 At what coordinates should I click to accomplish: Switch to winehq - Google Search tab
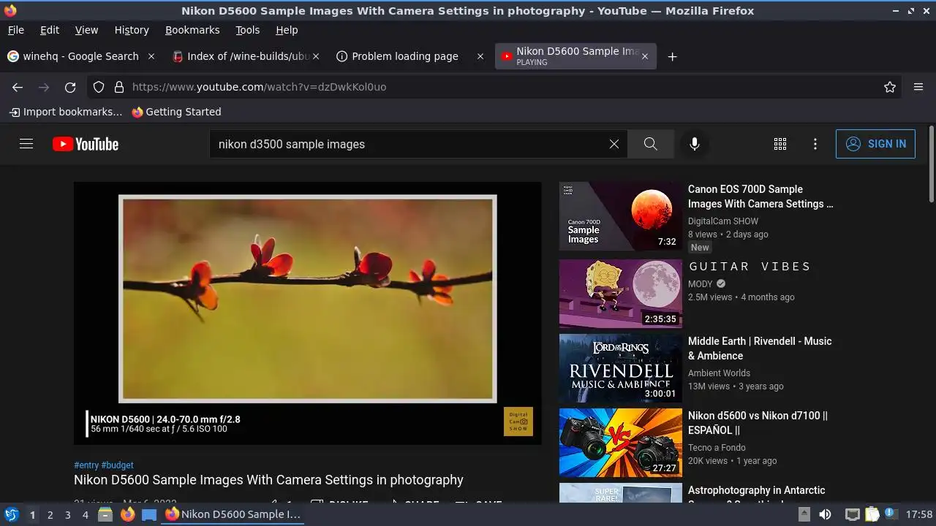[81, 56]
